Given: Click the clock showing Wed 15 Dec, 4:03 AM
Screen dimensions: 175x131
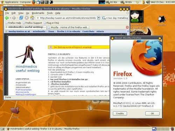Looking at the screenshot, I should tap(163, 2).
